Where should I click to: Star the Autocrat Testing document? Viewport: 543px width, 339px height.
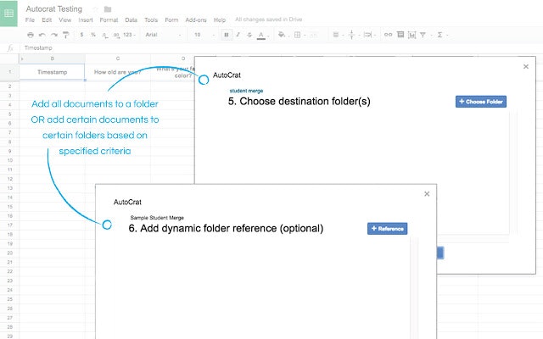pyautogui.click(x=95, y=9)
